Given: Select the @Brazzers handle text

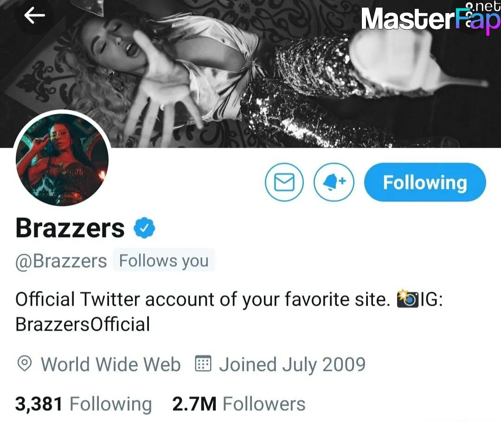Looking at the screenshot, I should pos(61,261).
